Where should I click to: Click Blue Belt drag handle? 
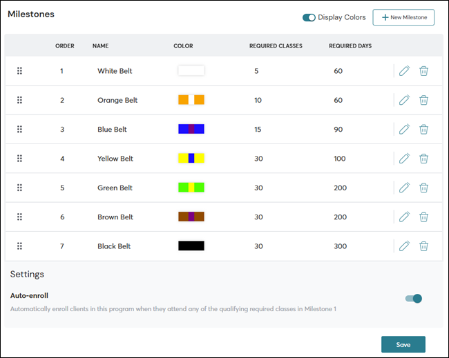(19, 129)
